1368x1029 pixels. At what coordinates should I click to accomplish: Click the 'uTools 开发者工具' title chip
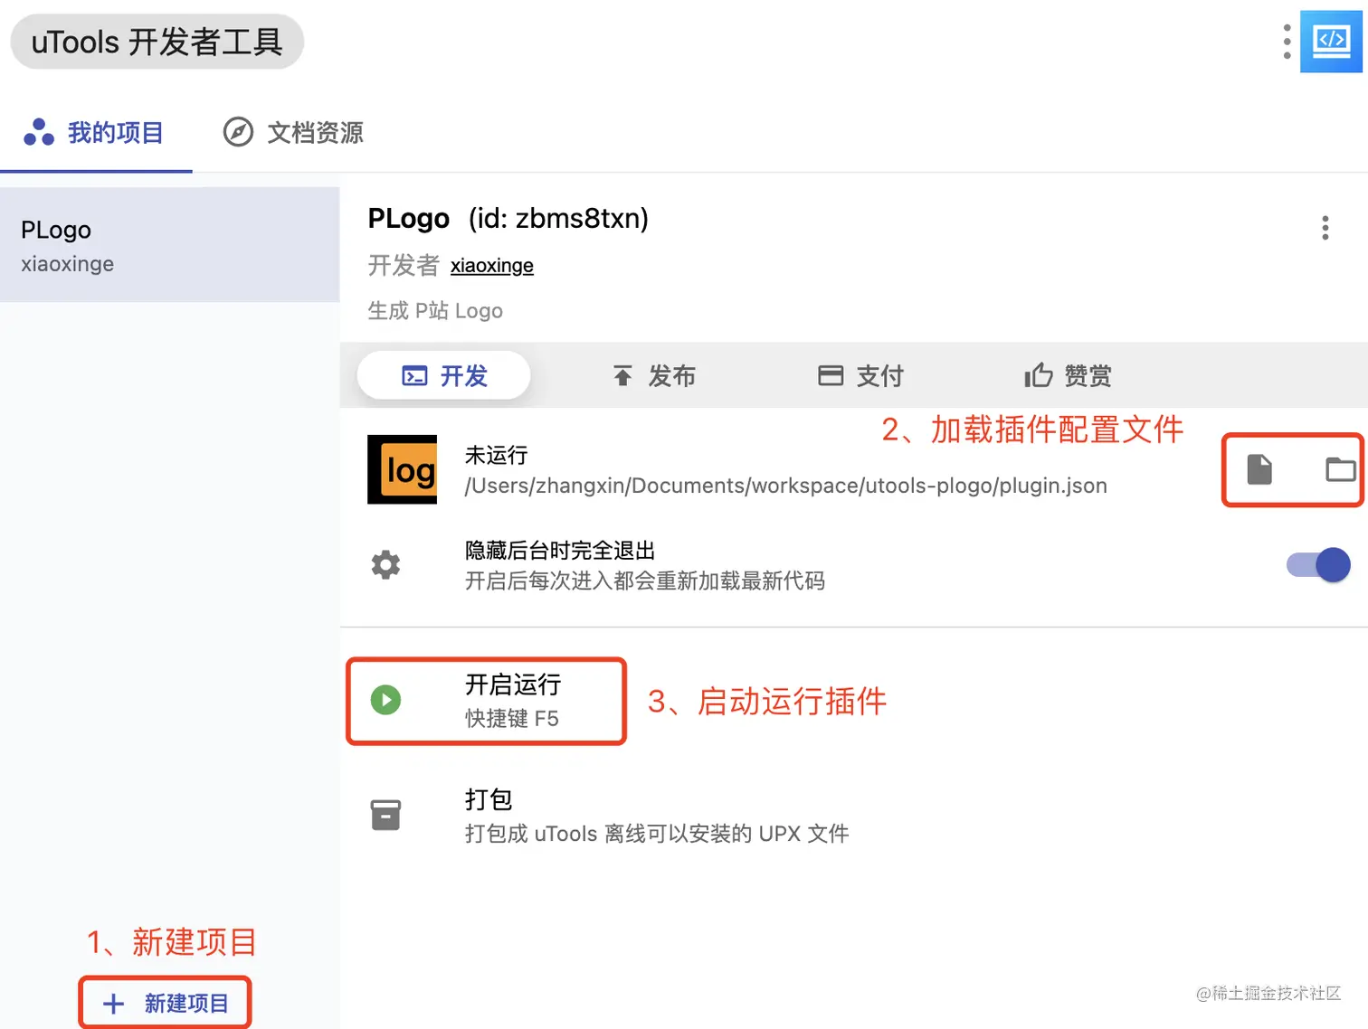(157, 42)
